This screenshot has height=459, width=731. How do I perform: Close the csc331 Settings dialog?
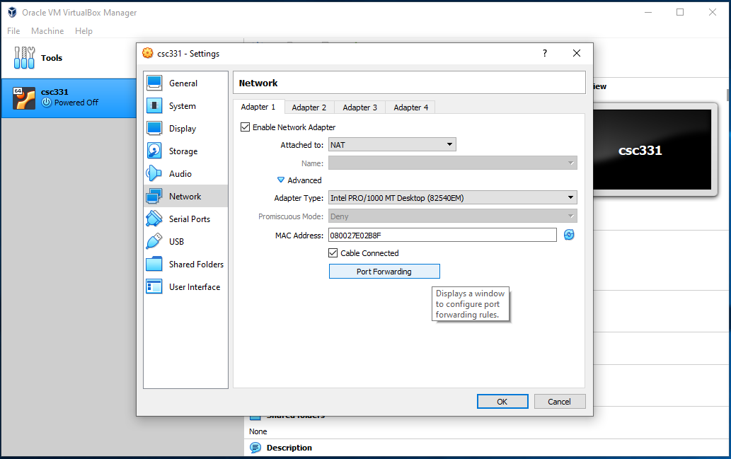click(x=577, y=53)
